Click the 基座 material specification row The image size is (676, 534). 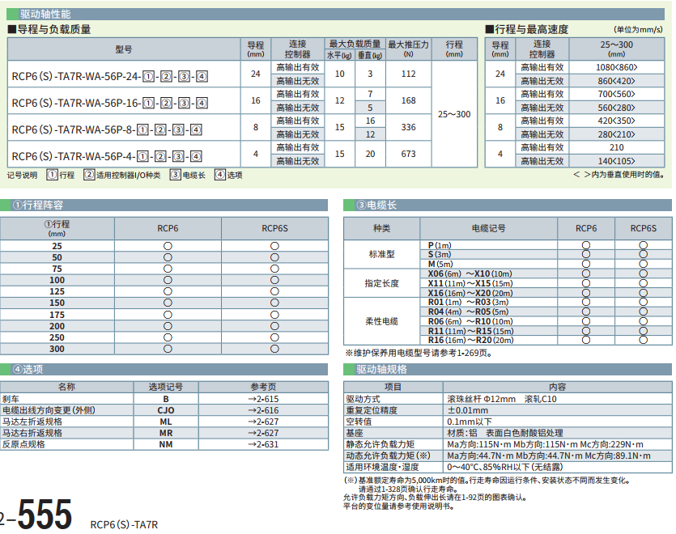(x=508, y=433)
